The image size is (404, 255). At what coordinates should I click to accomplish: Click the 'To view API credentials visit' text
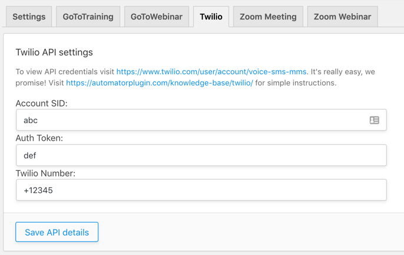[x=65, y=72]
